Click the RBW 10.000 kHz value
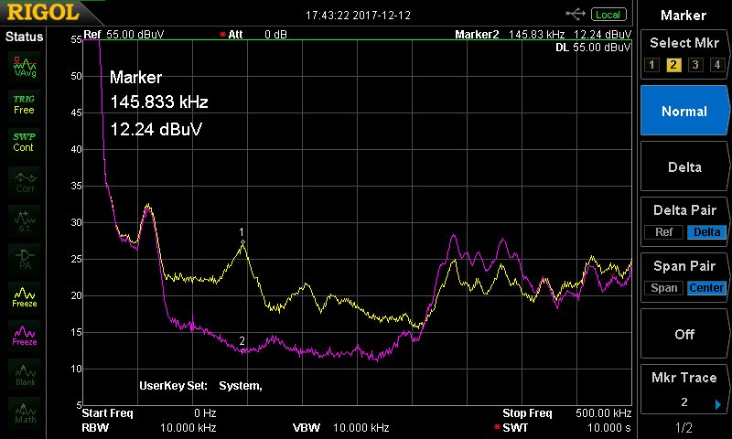732x439 pixels. 188,428
